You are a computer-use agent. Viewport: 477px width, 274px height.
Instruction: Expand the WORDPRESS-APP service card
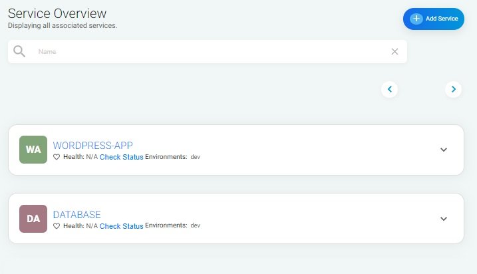444,150
